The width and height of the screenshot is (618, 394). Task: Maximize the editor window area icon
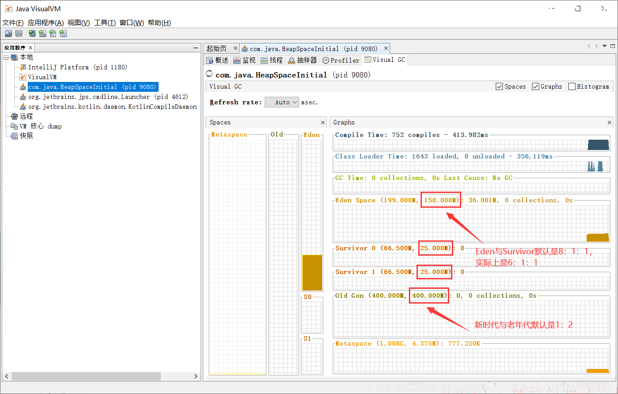(613, 46)
